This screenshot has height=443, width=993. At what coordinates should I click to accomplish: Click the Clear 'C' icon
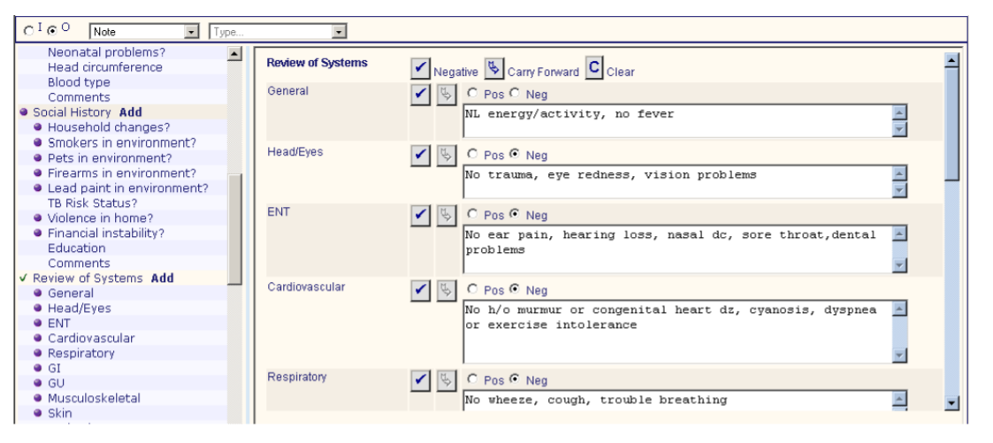click(594, 70)
